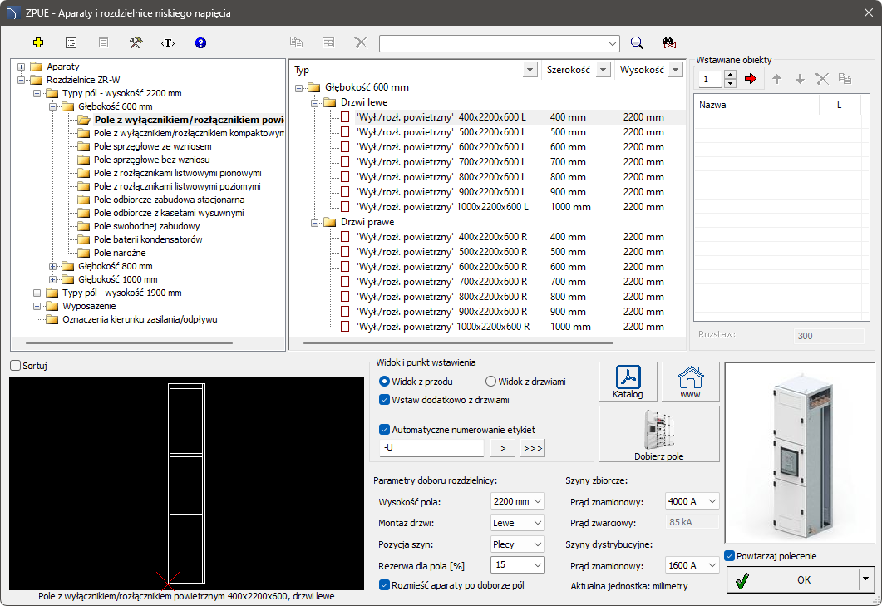
Task: Click the blue help question mark icon
Action: point(200,42)
